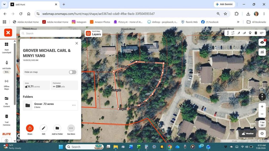This screenshot has height=151, width=269.
Task: Zoom in the map with plus
Action: pyautogui.click(x=262, y=107)
